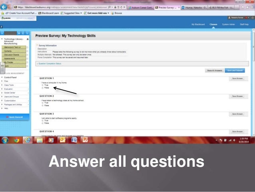The height and width of the screenshot is (192, 255).
Task: Click the Quick Unenroll button
Action: point(15,117)
